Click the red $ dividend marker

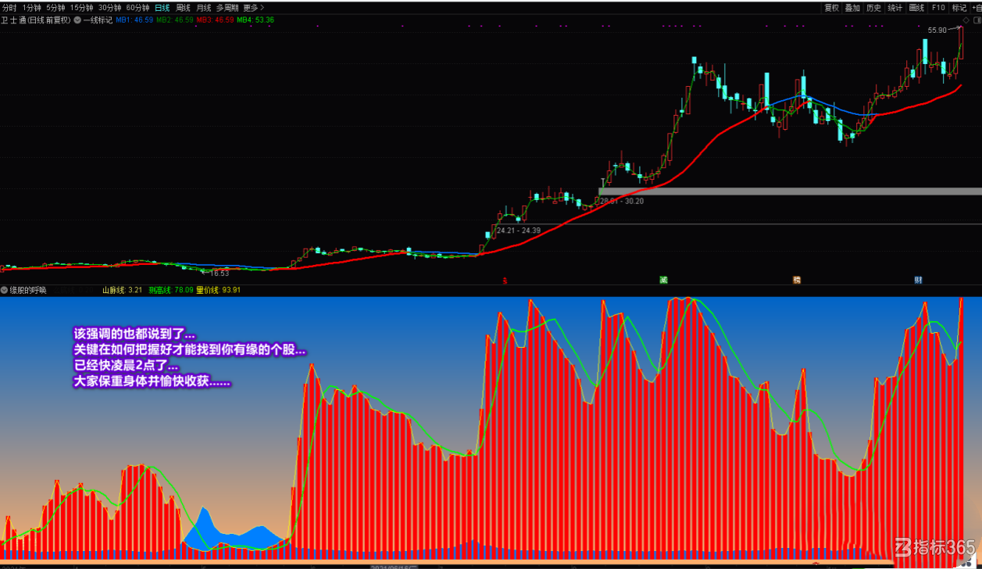505,280
